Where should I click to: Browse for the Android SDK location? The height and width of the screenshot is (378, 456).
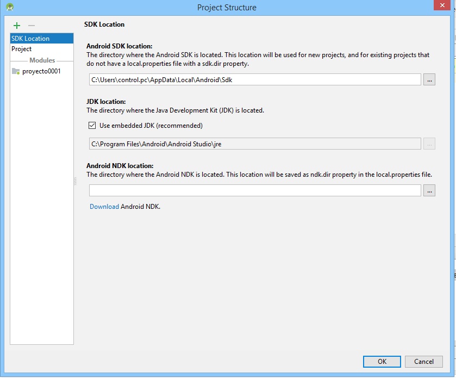(x=429, y=80)
